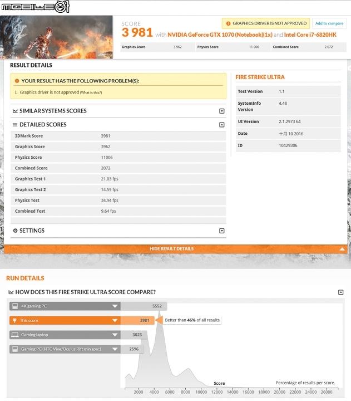
Task: Open the Gaming laptop dropdown
Action: coord(115,335)
